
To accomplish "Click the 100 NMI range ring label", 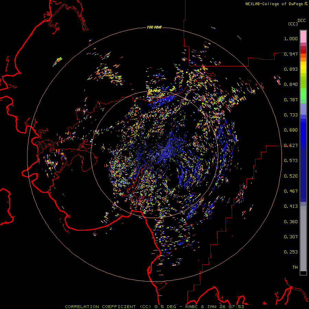I will tap(154, 27).
